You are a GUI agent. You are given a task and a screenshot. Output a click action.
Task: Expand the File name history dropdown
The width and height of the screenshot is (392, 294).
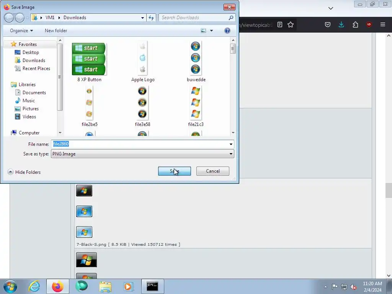tap(231, 144)
